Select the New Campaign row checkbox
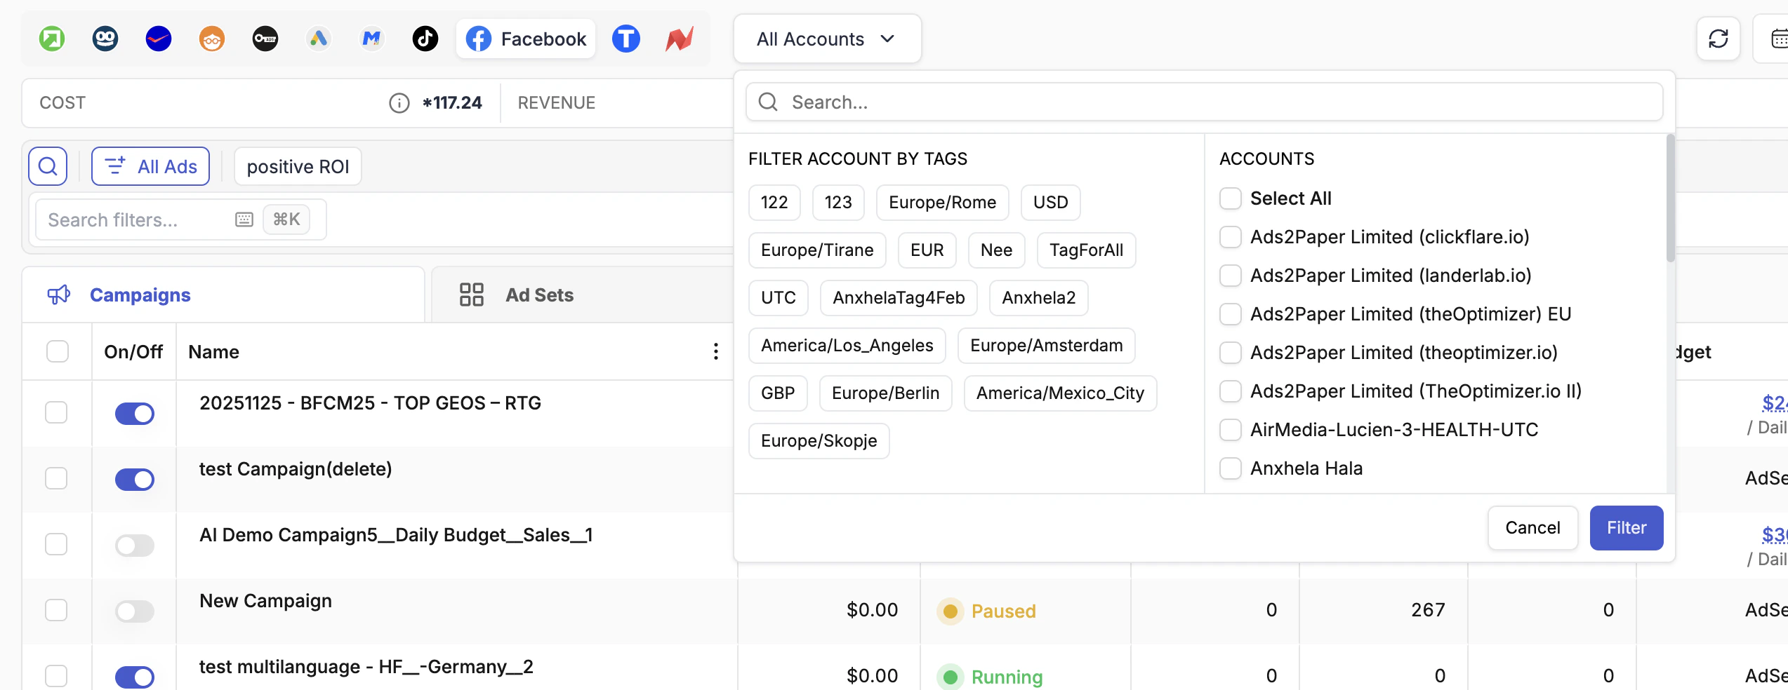The height and width of the screenshot is (690, 1788). (x=56, y=610)
